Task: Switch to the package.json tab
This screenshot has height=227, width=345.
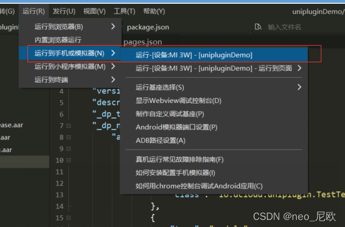Action: (148, 27)
